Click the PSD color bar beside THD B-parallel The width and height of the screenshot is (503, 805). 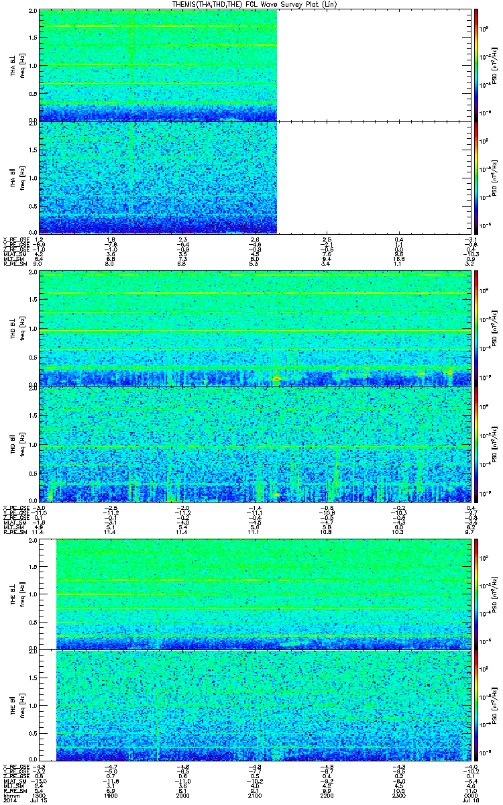click(476, 443)
